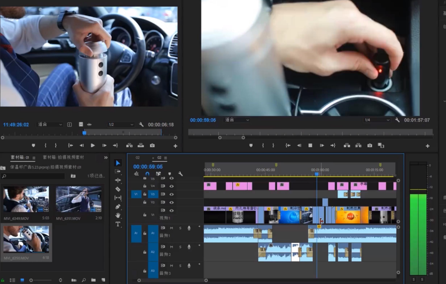The width and height of the screenshot is (446, 284).
Task: Hide track V4 with the eye icon
Action: click(172, 186)
